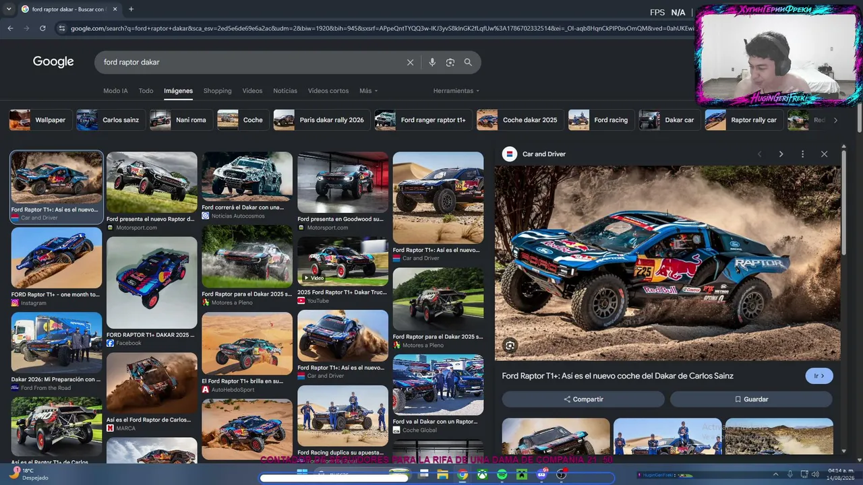Open the Videos cortos tab
The image size is (863, 485).
(x=328, y=91)
